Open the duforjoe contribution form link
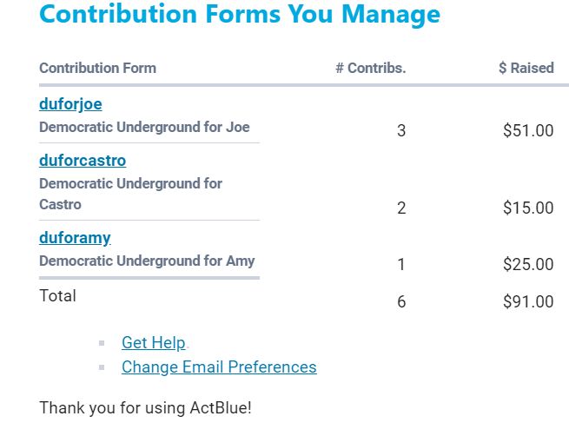The image size is (569, 436). pyautogui.click(x=70, y=104)
